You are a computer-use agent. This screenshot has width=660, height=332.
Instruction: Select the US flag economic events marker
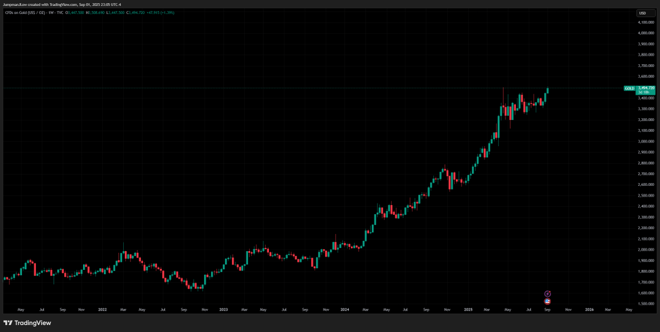tap(547, 301)
